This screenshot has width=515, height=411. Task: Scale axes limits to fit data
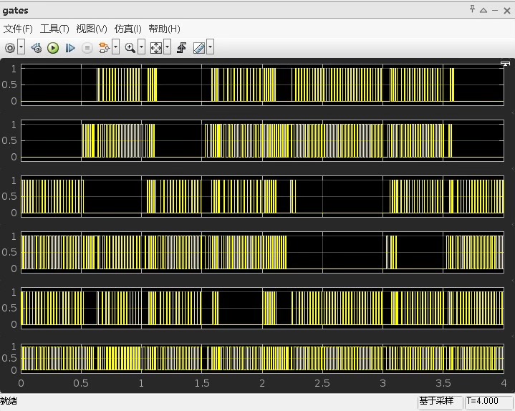point(155,48)
